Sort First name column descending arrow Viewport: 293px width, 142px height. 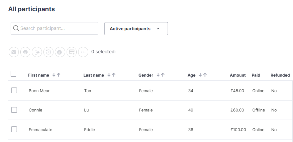coord(54,75)
